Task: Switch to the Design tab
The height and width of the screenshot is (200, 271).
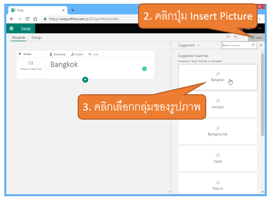Action: click(36, 37)
